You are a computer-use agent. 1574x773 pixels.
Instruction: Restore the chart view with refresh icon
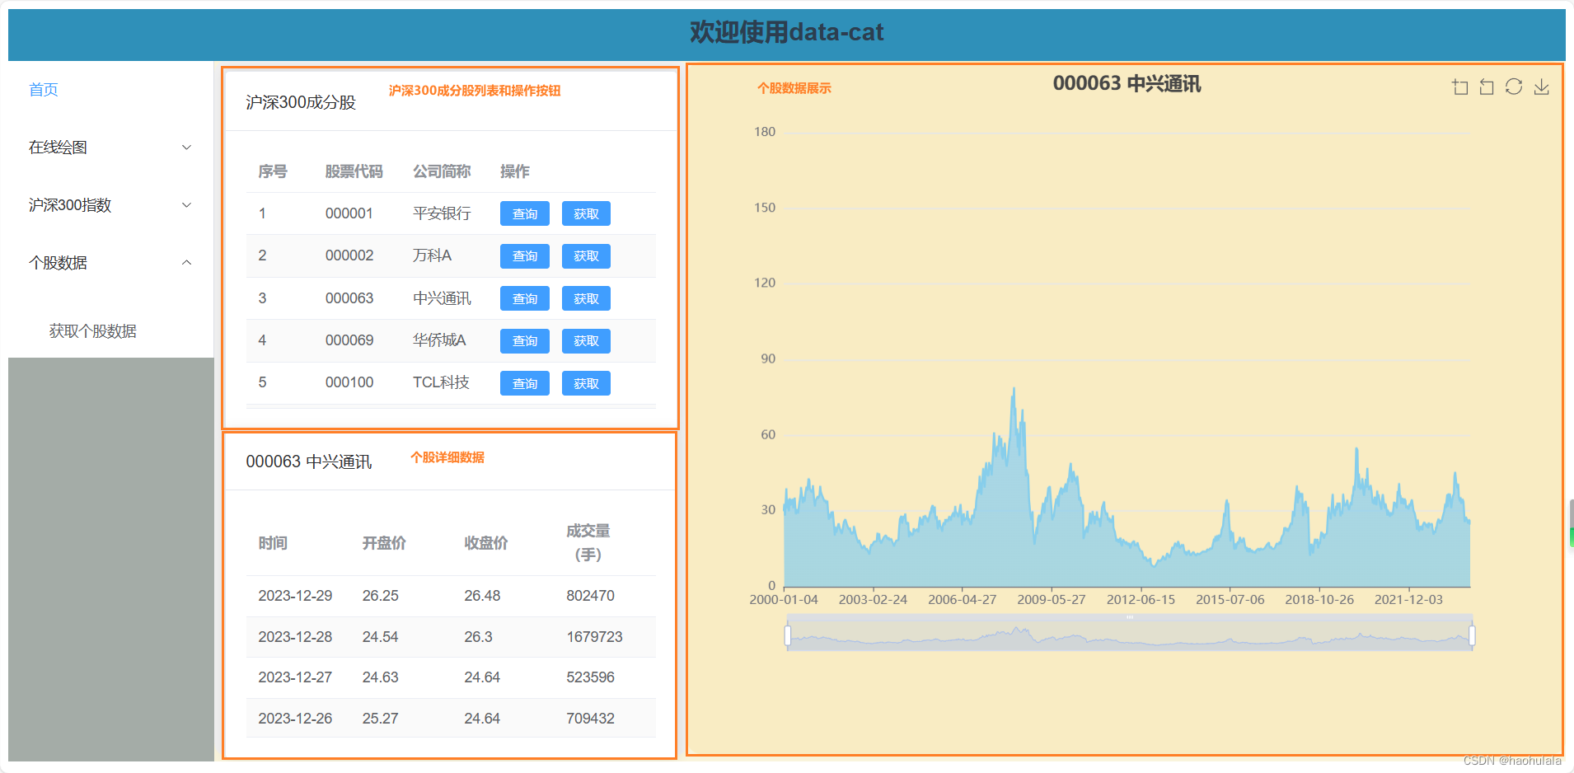click(x=1514, y=87)
